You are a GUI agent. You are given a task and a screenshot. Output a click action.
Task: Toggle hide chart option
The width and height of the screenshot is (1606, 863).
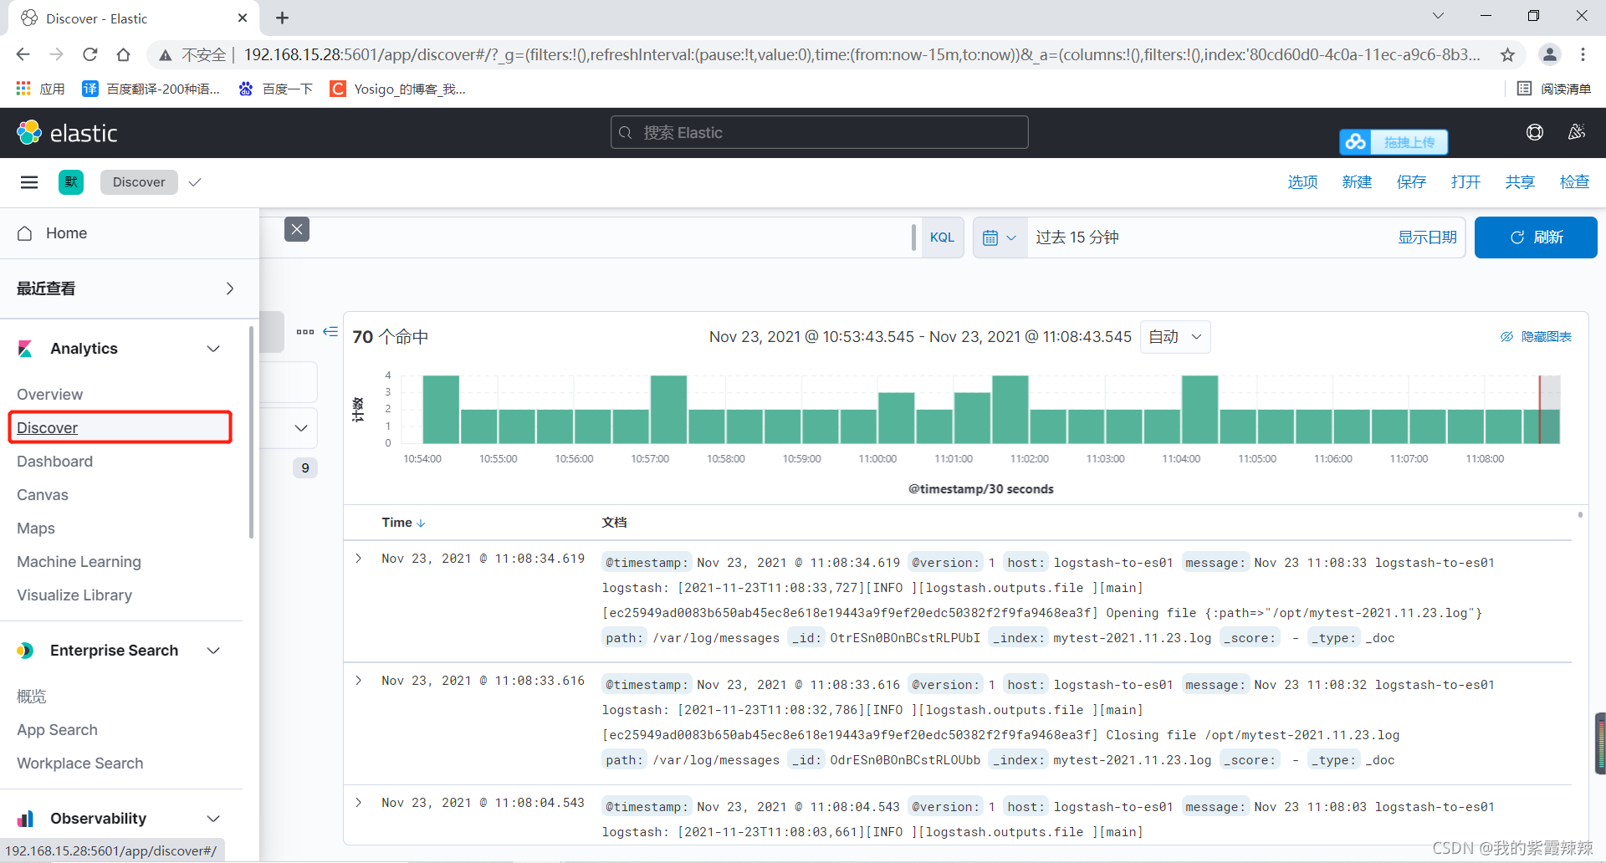pos(1536,336)
